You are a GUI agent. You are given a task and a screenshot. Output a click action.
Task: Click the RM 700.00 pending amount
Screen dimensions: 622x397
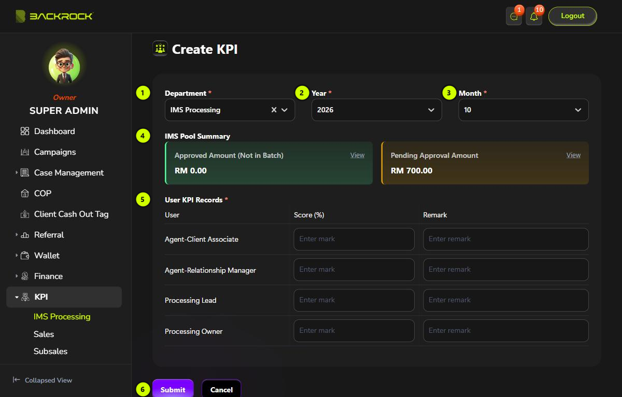coord(412,171)
